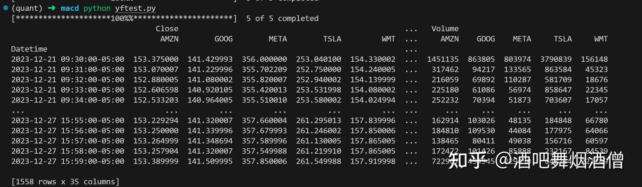
Task: Click the 100% download progress bar
Action: [124, 19]
